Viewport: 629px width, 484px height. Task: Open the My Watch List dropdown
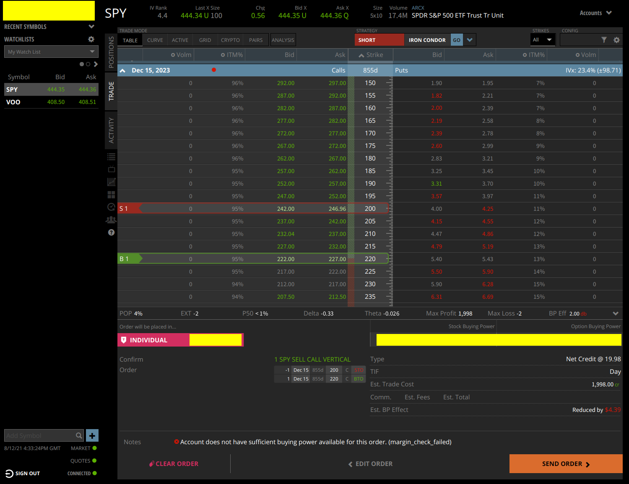click(51, 52)
